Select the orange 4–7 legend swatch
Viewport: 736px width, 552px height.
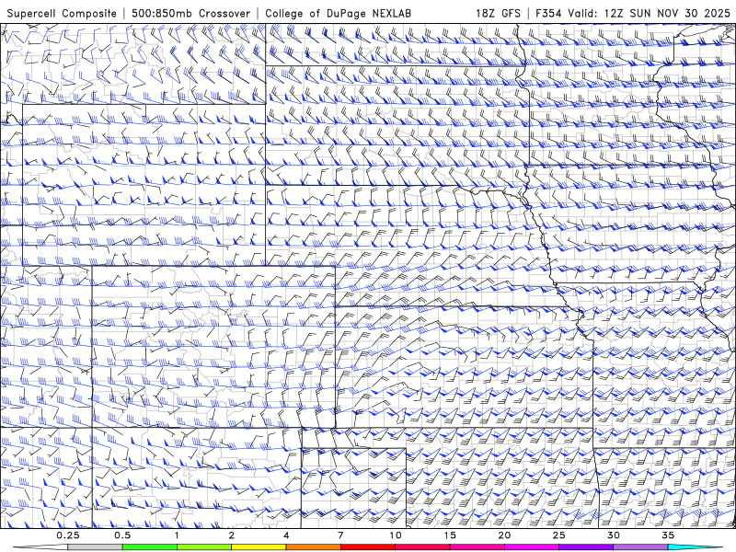(313, 547)
